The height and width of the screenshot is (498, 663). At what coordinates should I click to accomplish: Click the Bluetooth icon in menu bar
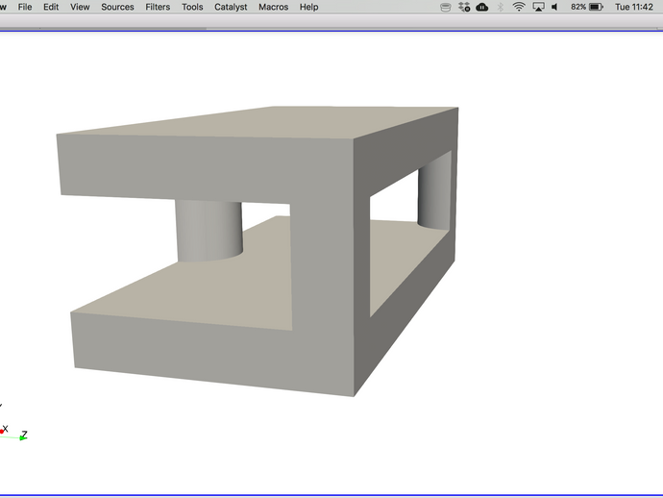(x=501, y=7)
